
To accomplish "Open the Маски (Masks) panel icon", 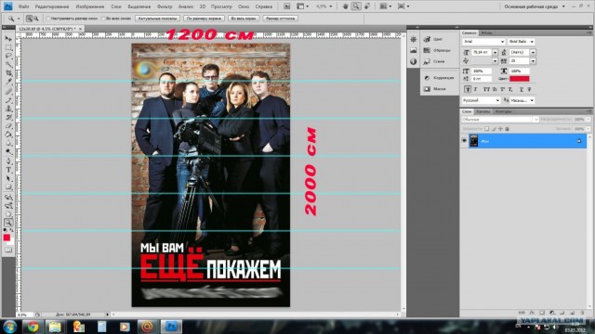I will [427, 89].
